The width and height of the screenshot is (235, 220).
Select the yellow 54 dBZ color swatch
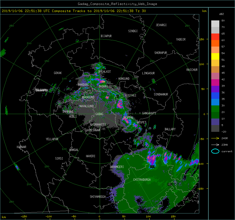tap(215, 56)
